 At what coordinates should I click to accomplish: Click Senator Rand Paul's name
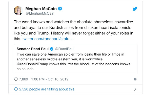[x=33, y=49]
